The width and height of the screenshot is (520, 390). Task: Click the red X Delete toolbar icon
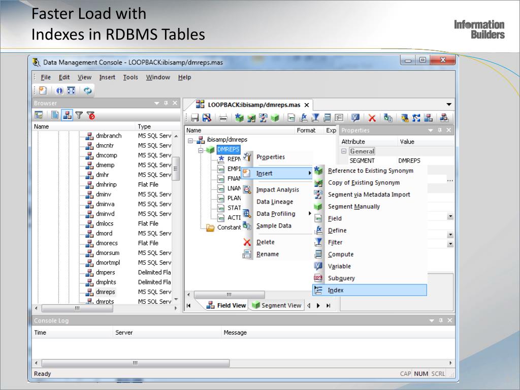click(372, 118)
